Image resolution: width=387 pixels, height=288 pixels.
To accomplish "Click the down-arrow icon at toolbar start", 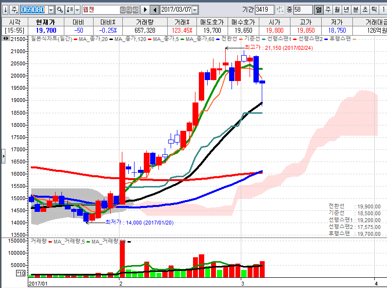I will pyautogui.click(x=5, y=9).
